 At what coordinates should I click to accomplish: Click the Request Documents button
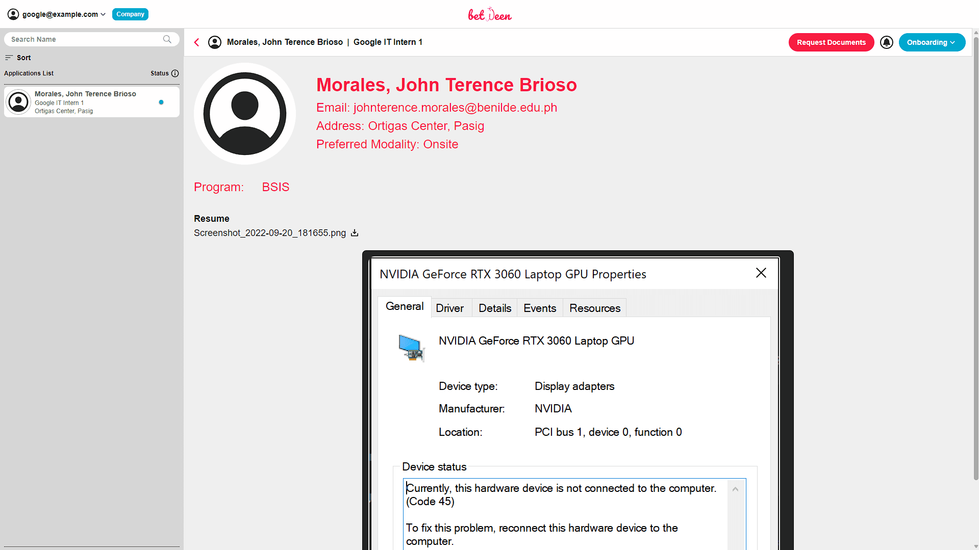click(831, 42)
